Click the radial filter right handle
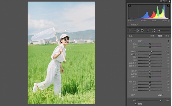 (75, 40)
